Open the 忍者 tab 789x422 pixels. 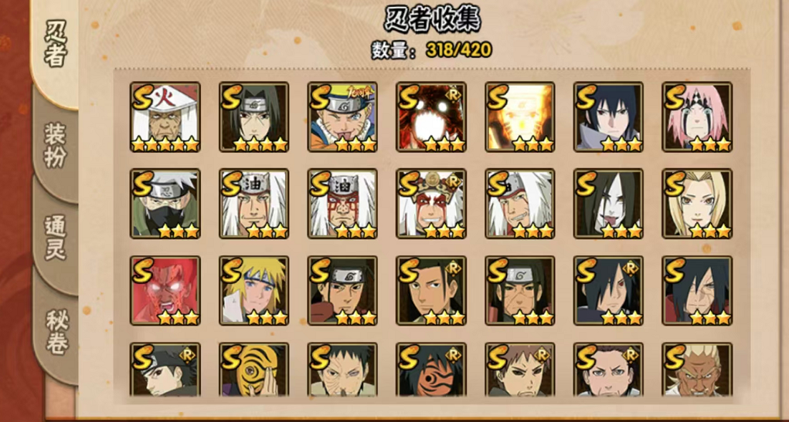(x=56, y=44)
